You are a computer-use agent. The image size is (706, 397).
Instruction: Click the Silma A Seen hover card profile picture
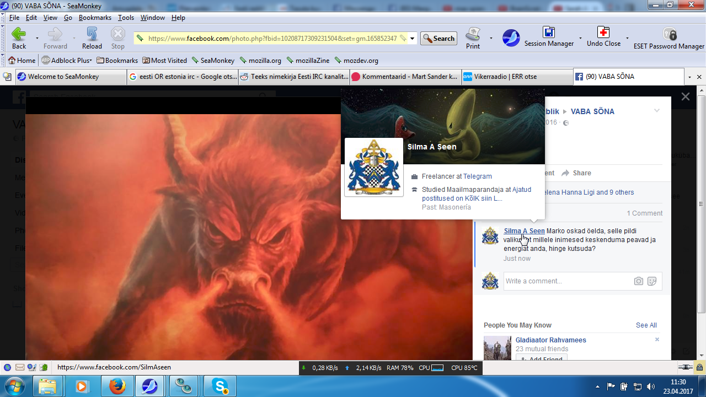[374, 167]
